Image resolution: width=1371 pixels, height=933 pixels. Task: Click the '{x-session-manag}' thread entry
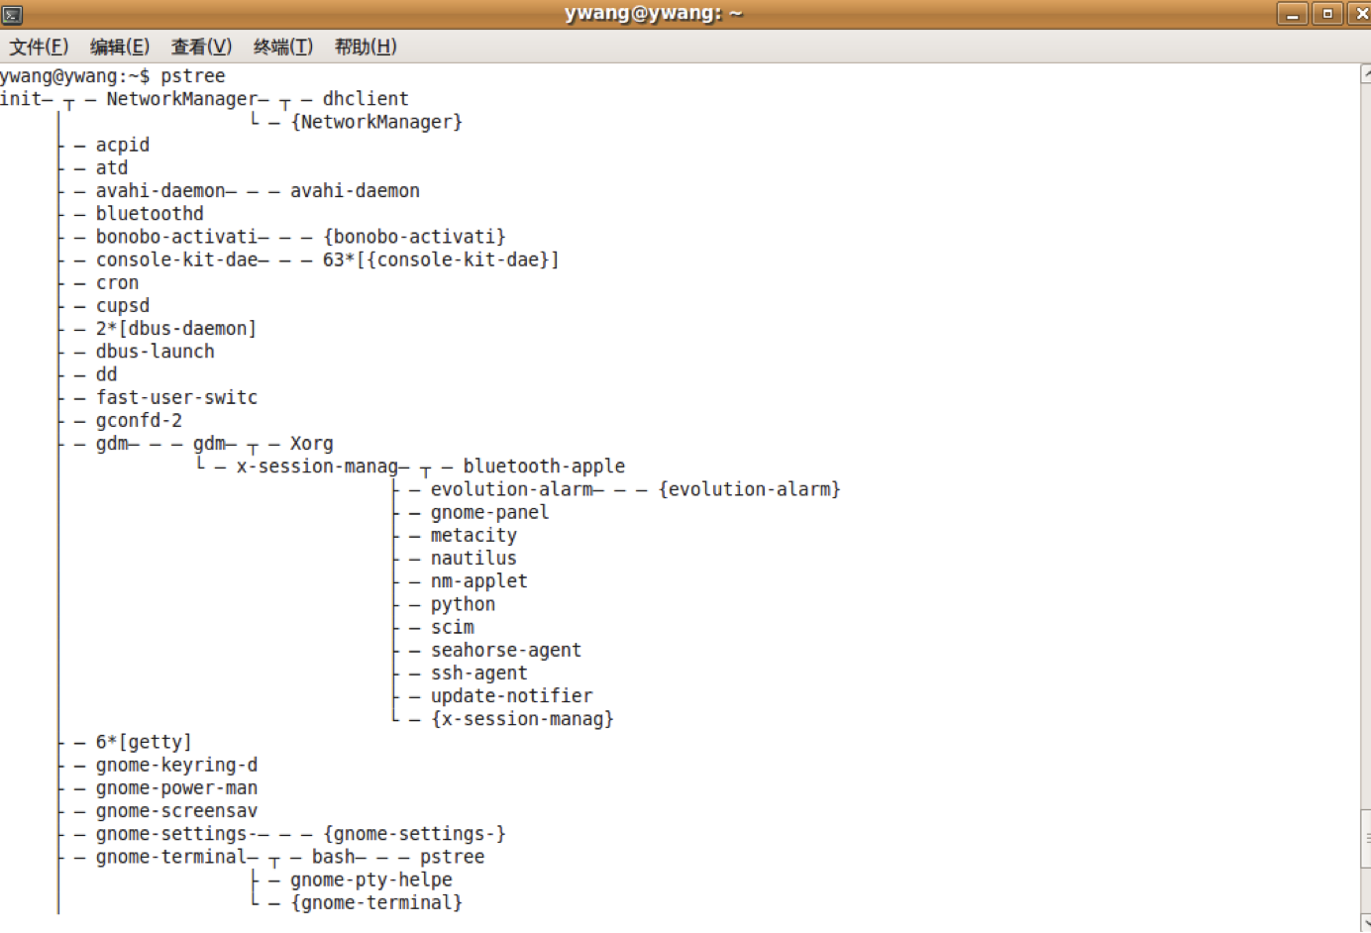pos(522,719)
